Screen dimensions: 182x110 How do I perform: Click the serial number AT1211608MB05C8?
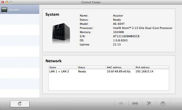126,36
